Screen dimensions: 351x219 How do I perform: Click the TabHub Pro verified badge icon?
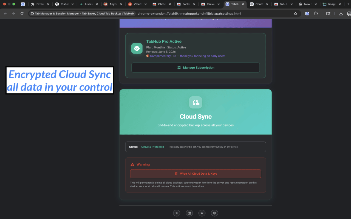137,48
